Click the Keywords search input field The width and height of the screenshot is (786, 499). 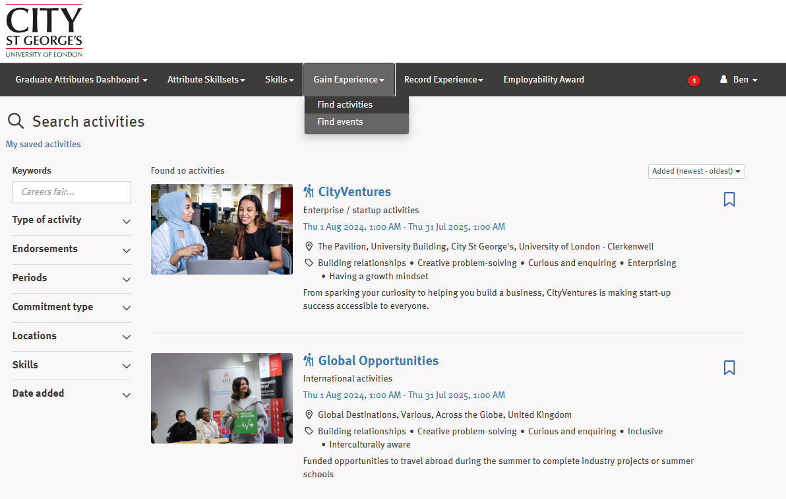click(72, 192)
